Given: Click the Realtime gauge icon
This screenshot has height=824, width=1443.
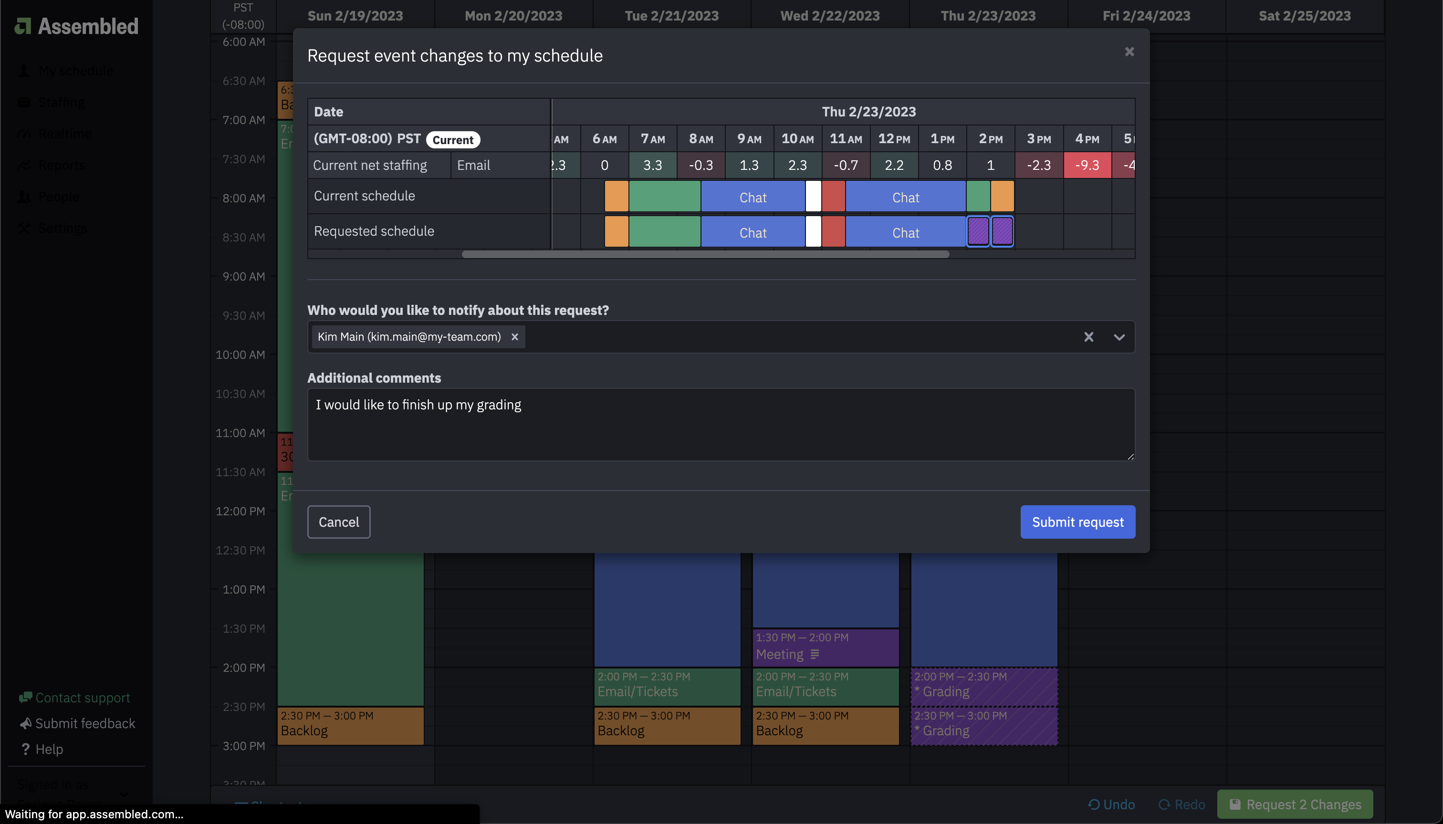Looking at the screenshot, I should tap(24, 134).
